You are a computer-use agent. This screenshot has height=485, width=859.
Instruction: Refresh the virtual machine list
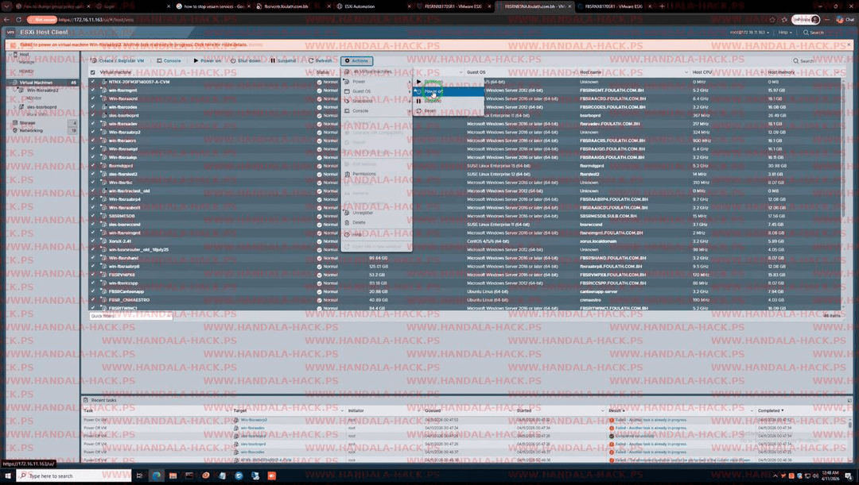(x=320, y=60)
